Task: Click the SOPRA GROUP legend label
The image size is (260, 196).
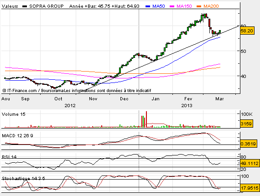Action: point(47,6)
